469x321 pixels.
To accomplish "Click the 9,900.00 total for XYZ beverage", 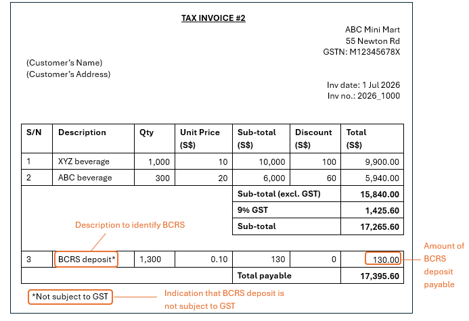I will [x=382, y=162].
